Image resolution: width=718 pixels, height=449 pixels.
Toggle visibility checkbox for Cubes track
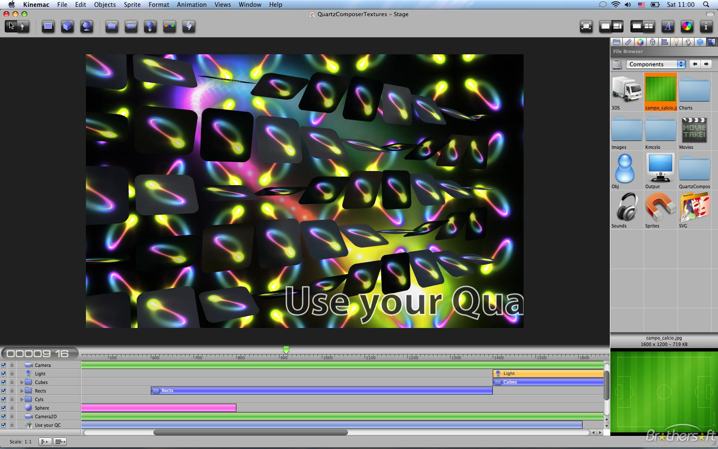tap(4, 382)
